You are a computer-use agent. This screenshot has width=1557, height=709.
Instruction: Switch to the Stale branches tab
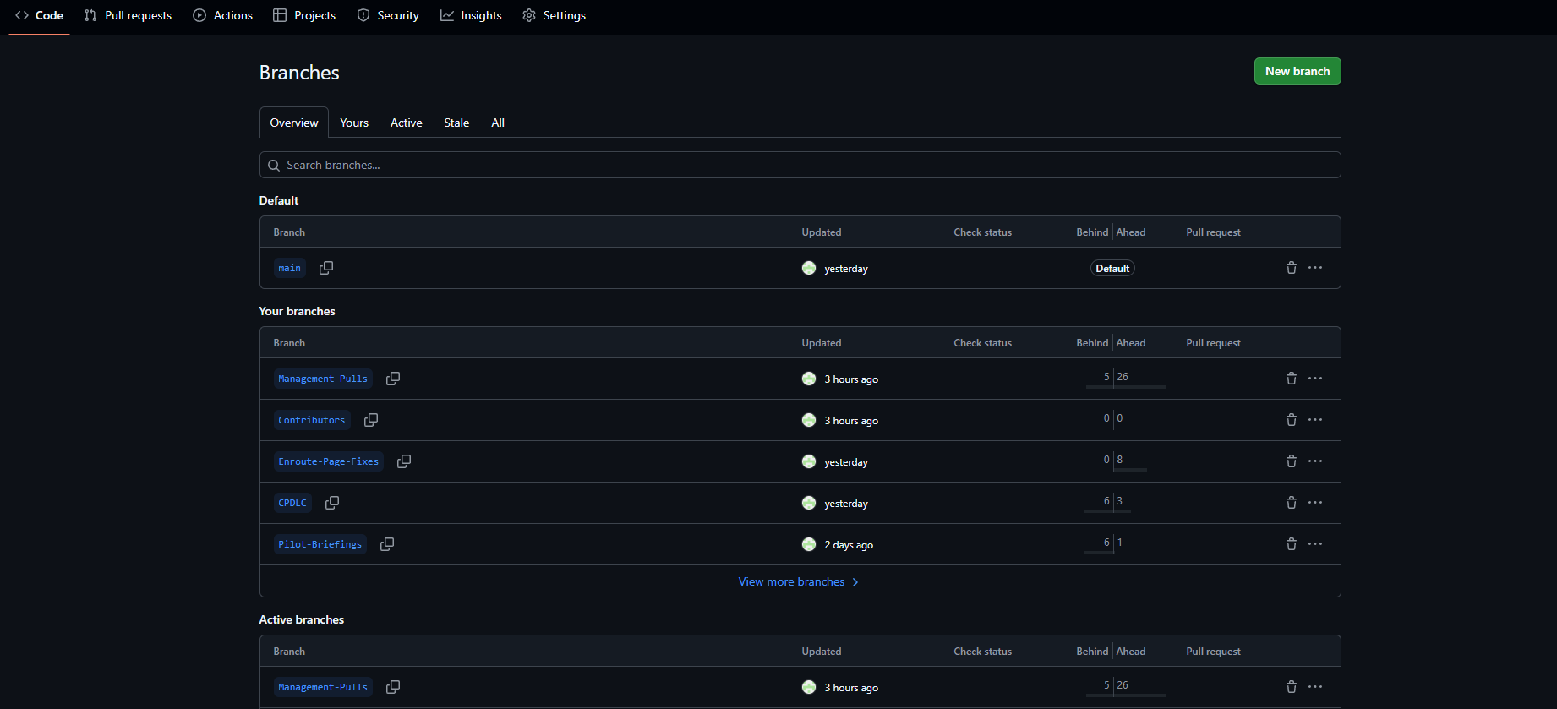click(456, 123)
